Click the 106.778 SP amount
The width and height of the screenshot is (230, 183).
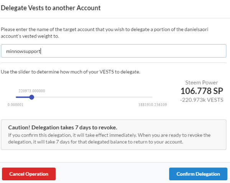202,91
